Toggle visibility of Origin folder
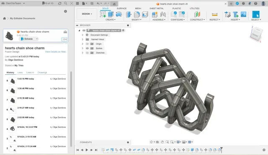The image size is (268, 155). (x=87, y=44)
